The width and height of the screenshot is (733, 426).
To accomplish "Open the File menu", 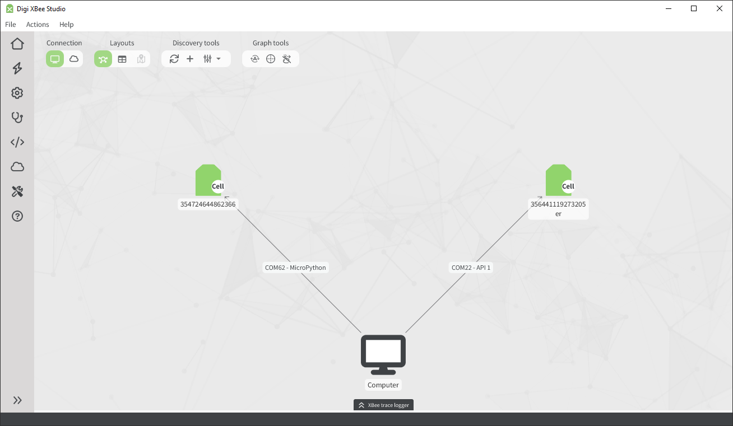I will (x=11, y=25).
